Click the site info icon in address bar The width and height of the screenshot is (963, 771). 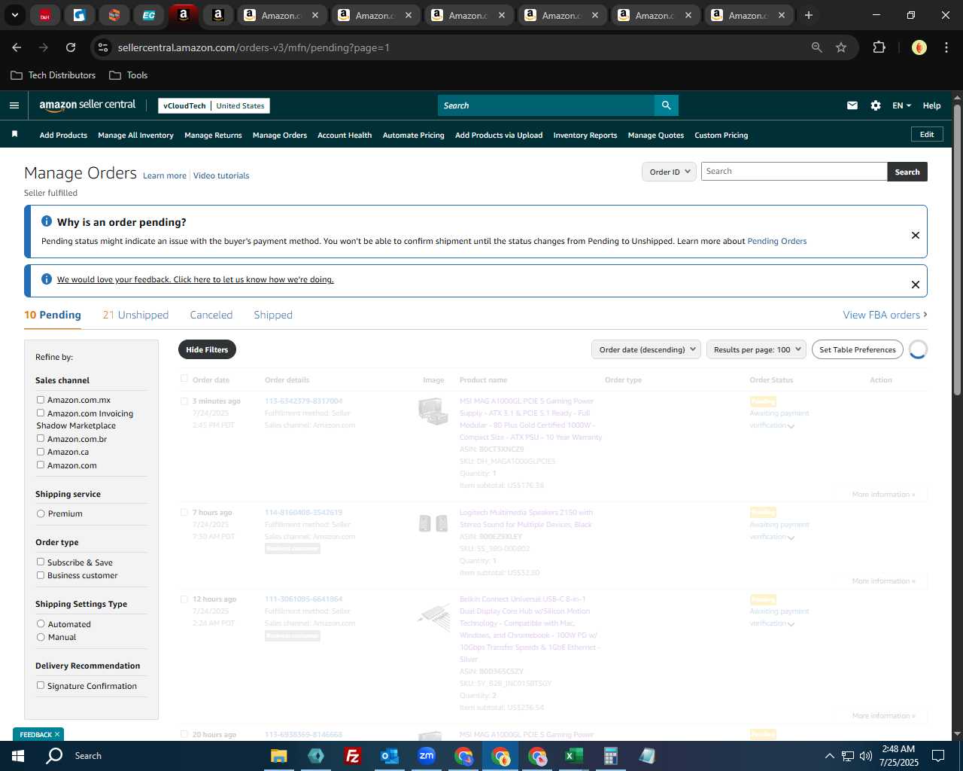coord(103,47)
